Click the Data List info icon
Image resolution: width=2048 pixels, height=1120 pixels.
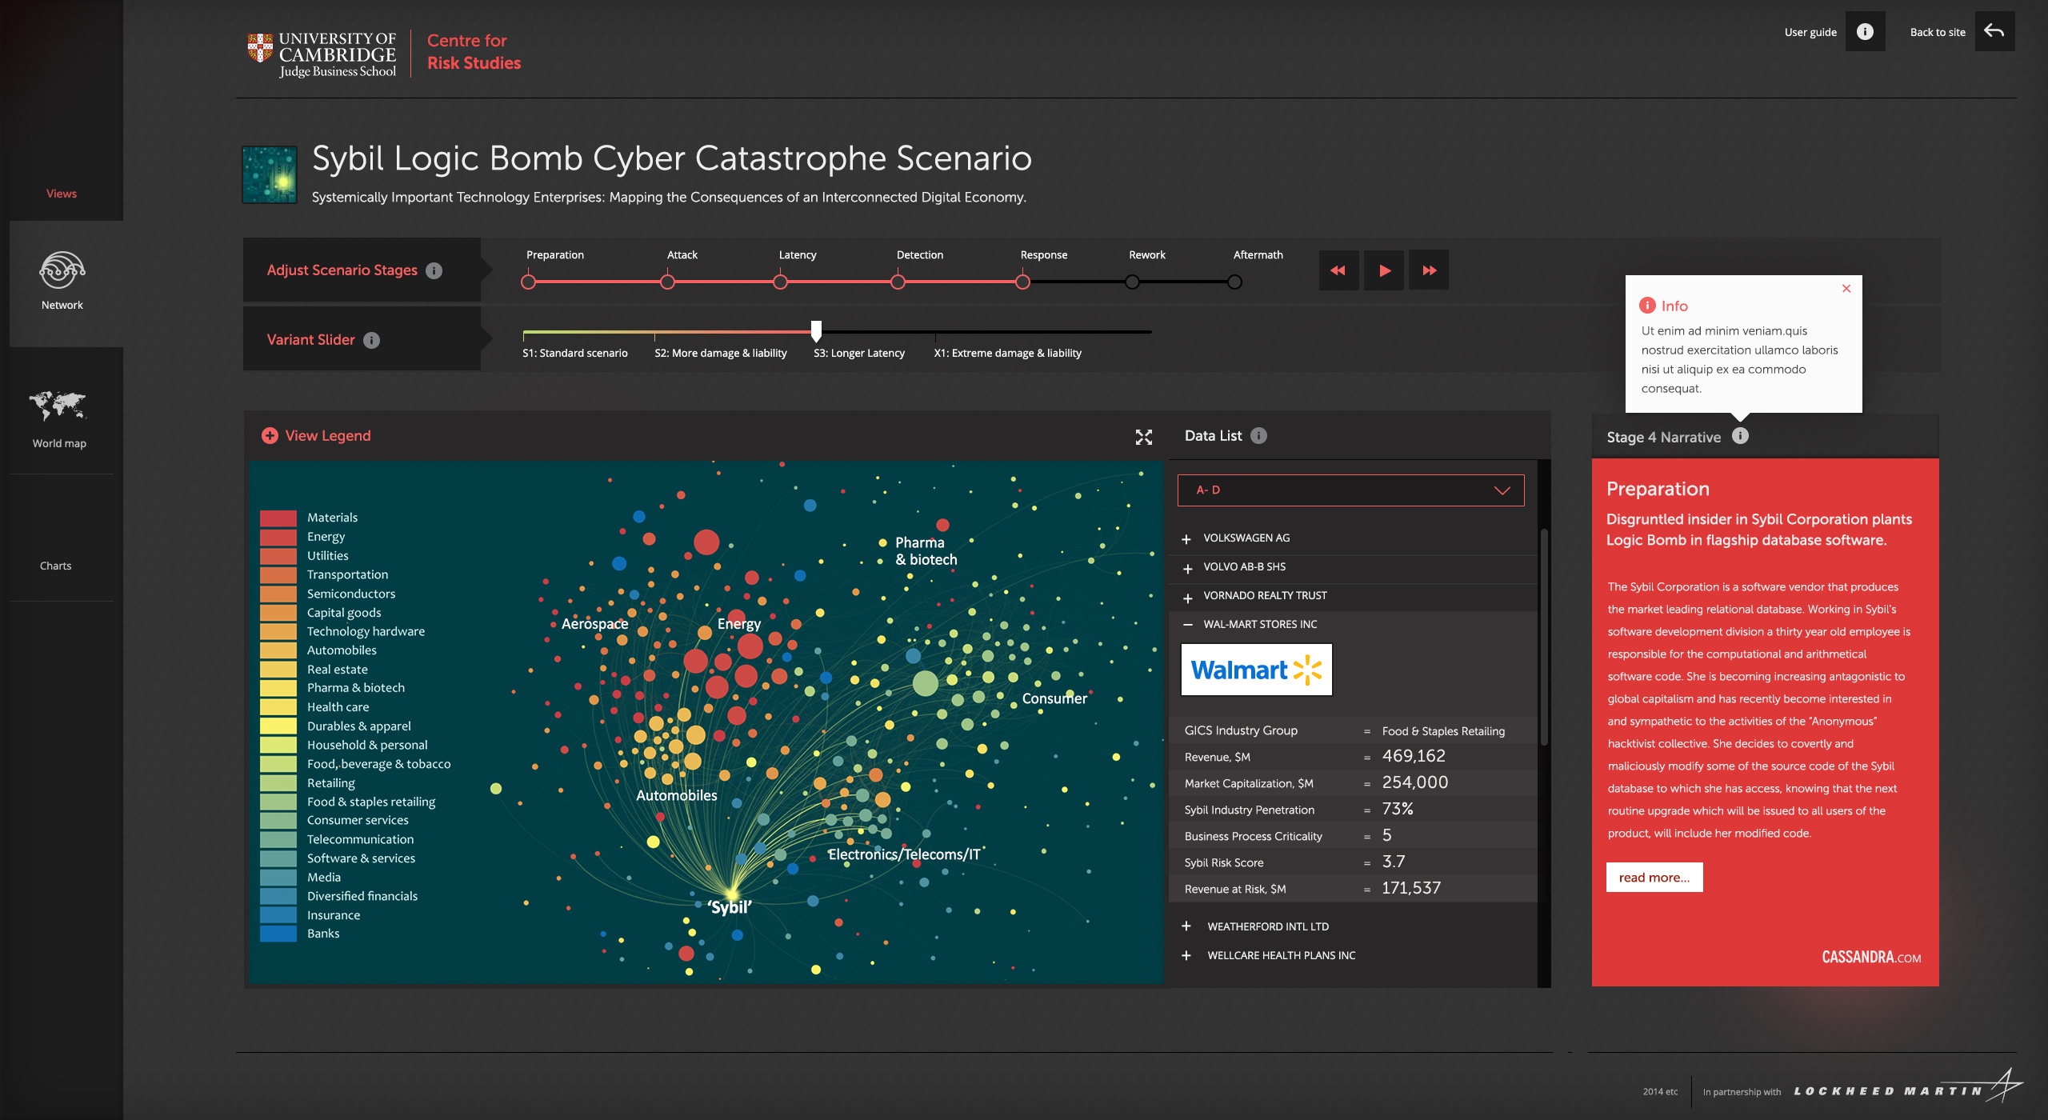[x=1259, y=435]
